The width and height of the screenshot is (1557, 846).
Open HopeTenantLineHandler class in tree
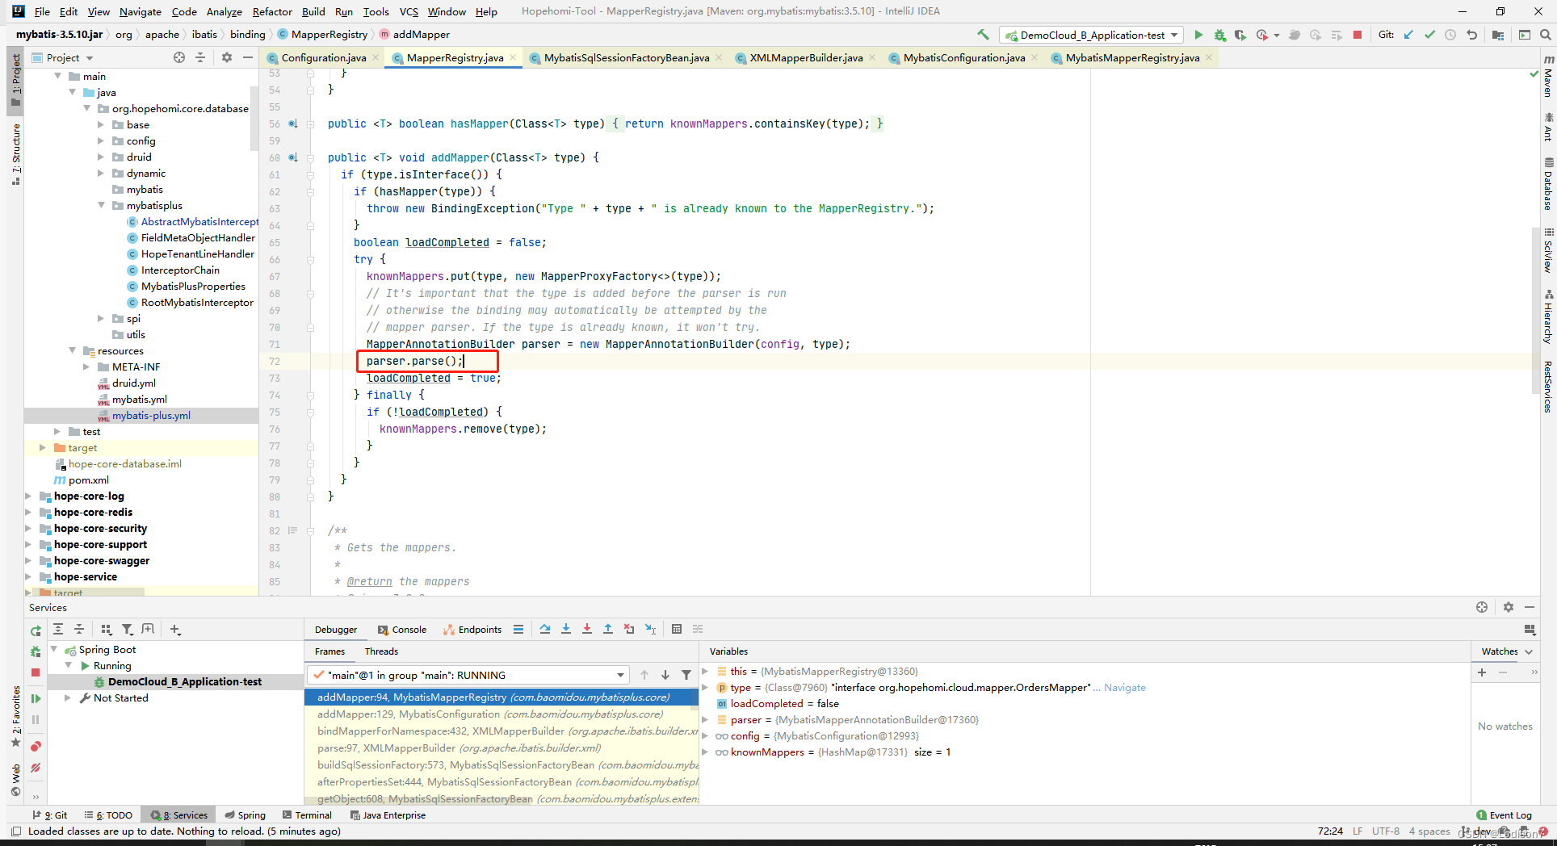[198, 254]
